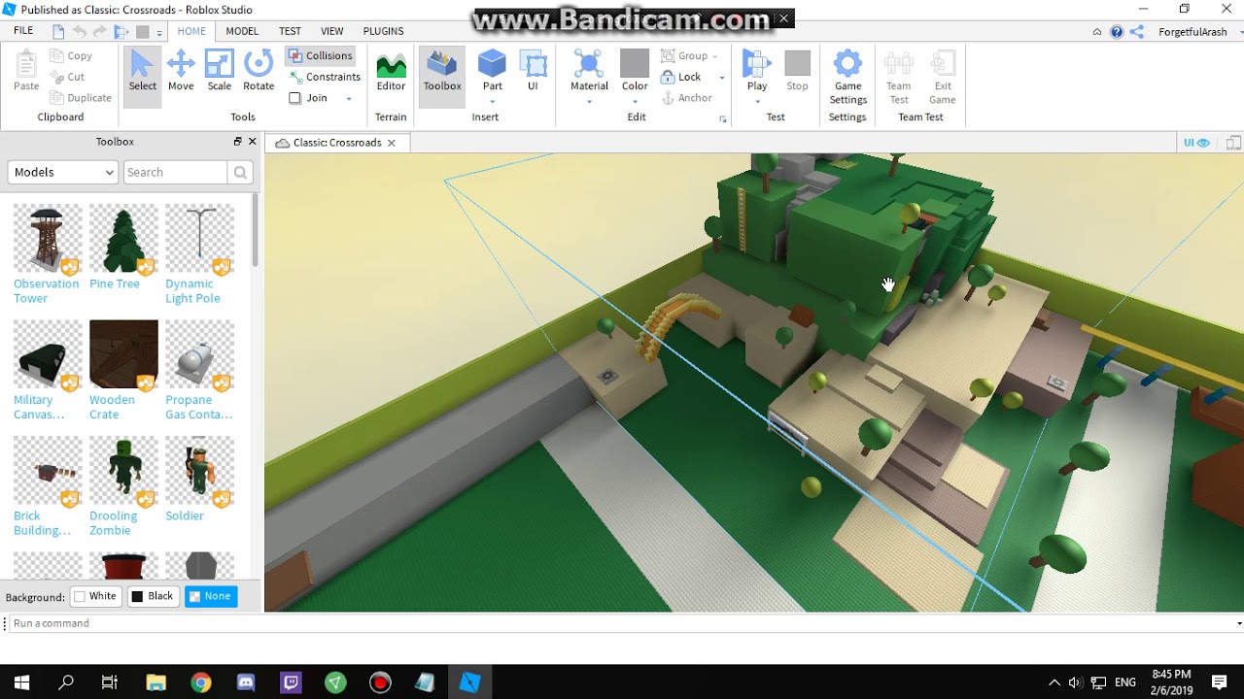Copy the selection

[71, 56]
